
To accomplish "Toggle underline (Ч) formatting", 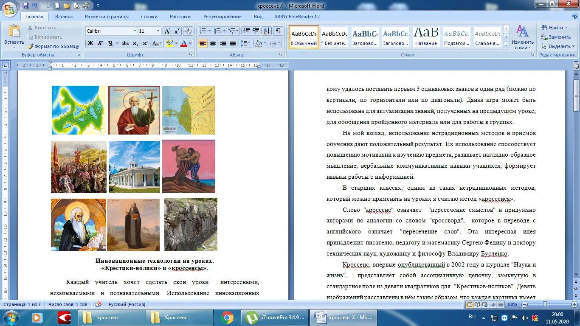I will (x=110, y=43).
